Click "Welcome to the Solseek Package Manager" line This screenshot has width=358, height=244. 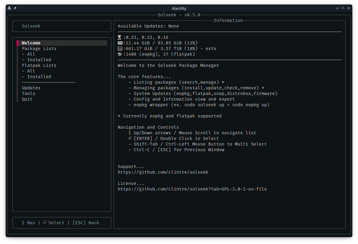pos(168,65)
